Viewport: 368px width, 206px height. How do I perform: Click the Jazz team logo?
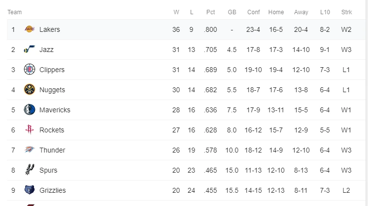point(30,49)
